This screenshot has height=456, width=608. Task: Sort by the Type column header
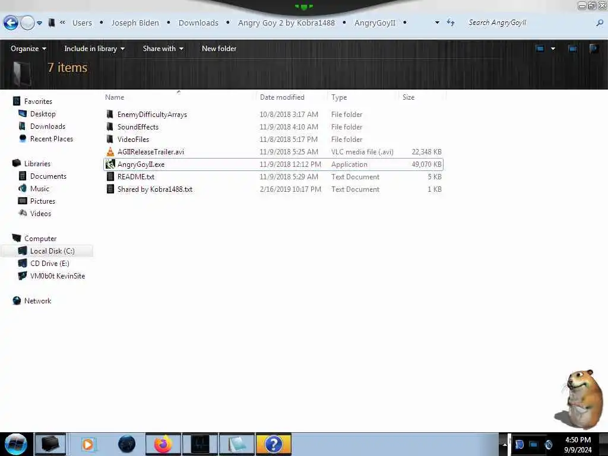coord(339,97)
